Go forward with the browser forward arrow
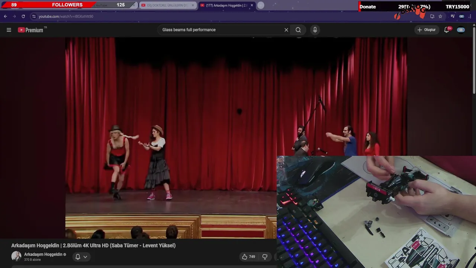 [14, 16]
